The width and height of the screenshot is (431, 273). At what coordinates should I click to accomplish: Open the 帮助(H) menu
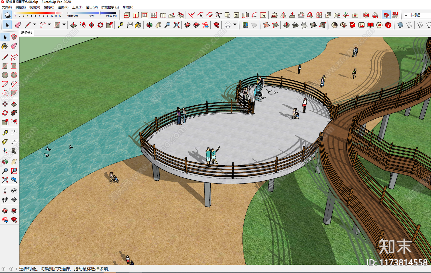pos(128,7)
